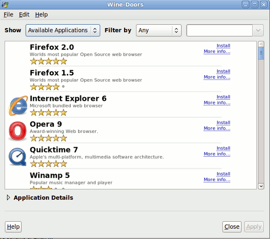Image resolution: width=270 pixels, height=239 pixels.
Task: Click the Internet Explorer 6 star rating
Action: (48, 113)
